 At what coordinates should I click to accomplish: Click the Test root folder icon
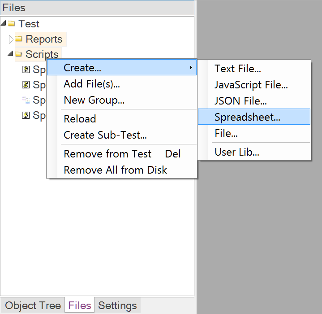tap(12, 24)
